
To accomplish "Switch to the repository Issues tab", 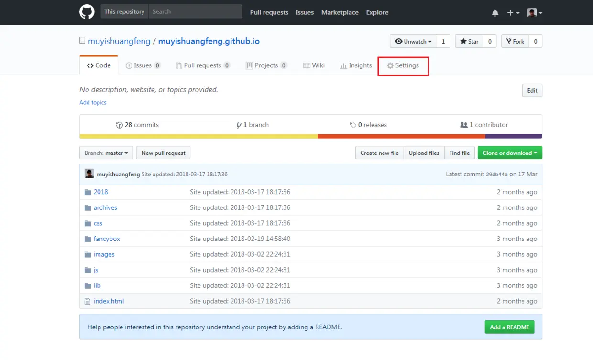I will click(143, 65).
